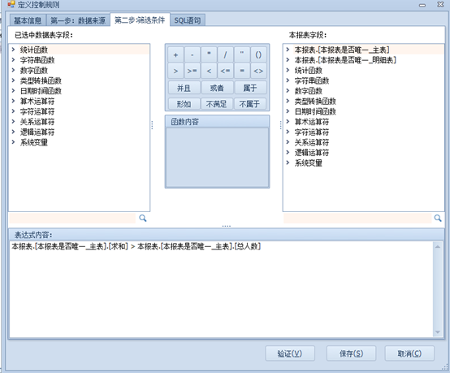Image resolution: width=450 pixels, height=373 pixels.
Task: Insert the not-equal <> operator
Action: tap(258, 71)
